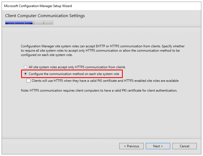The image size is (203, 156).
Task: Click the empty white title bar area
Action: [136, 6]
